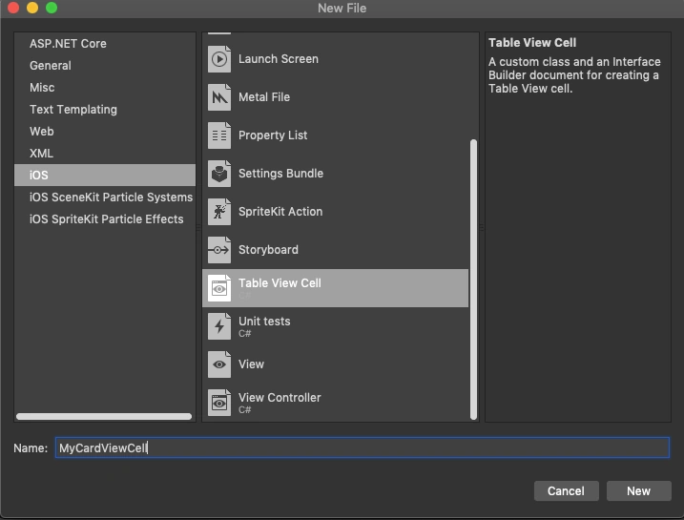Click the Table View Cell label
The height and width of the screenshot is (520, 684).
[x=280, y=283]
